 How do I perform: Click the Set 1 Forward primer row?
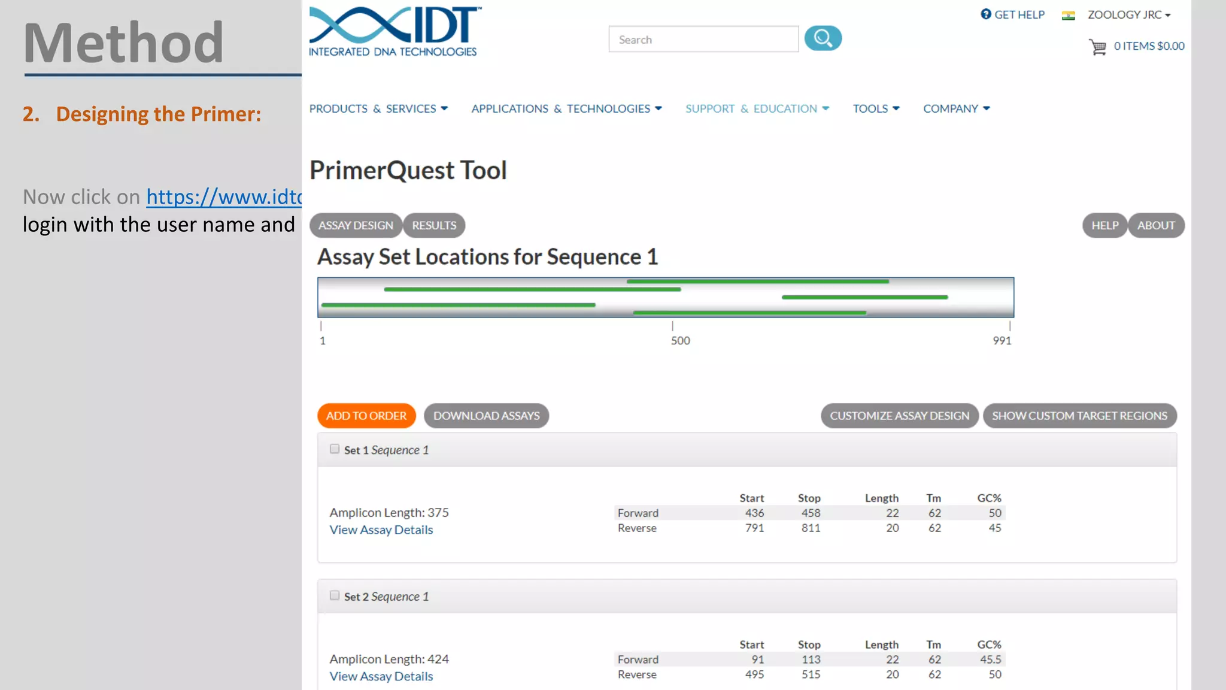click(x=809, y=513)
